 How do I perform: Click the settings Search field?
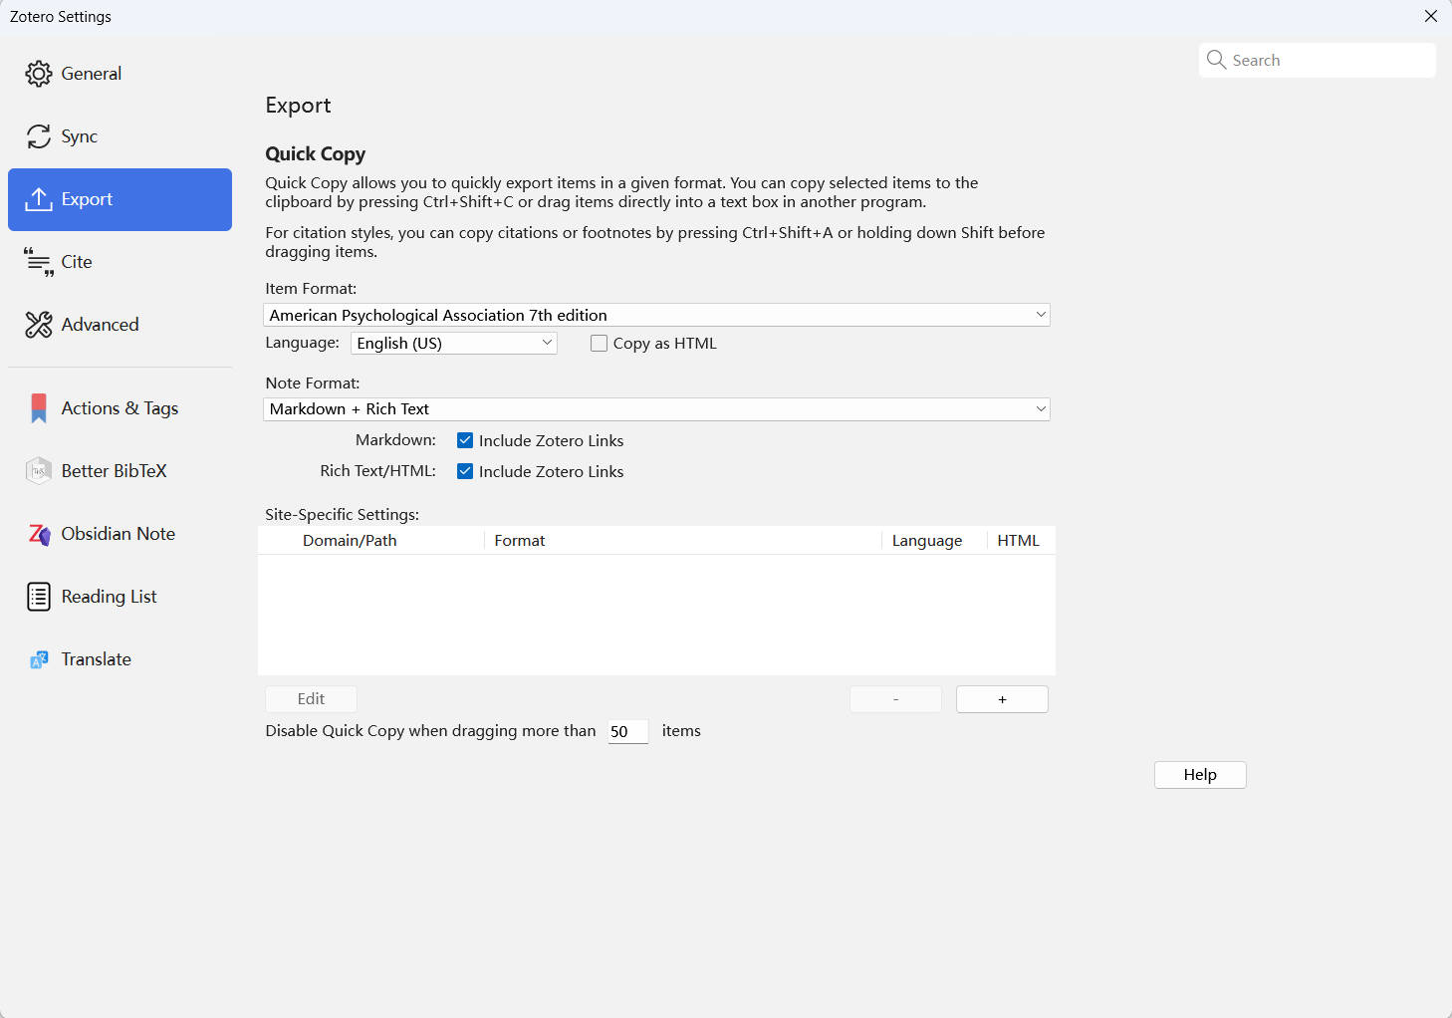tap(1318, 60)
